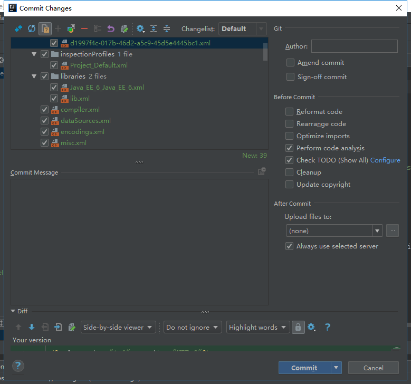The height and width of the screenshot is (384, 411).
Task: Click the ellipsis button beside upload server
Action: click(393, 231)
